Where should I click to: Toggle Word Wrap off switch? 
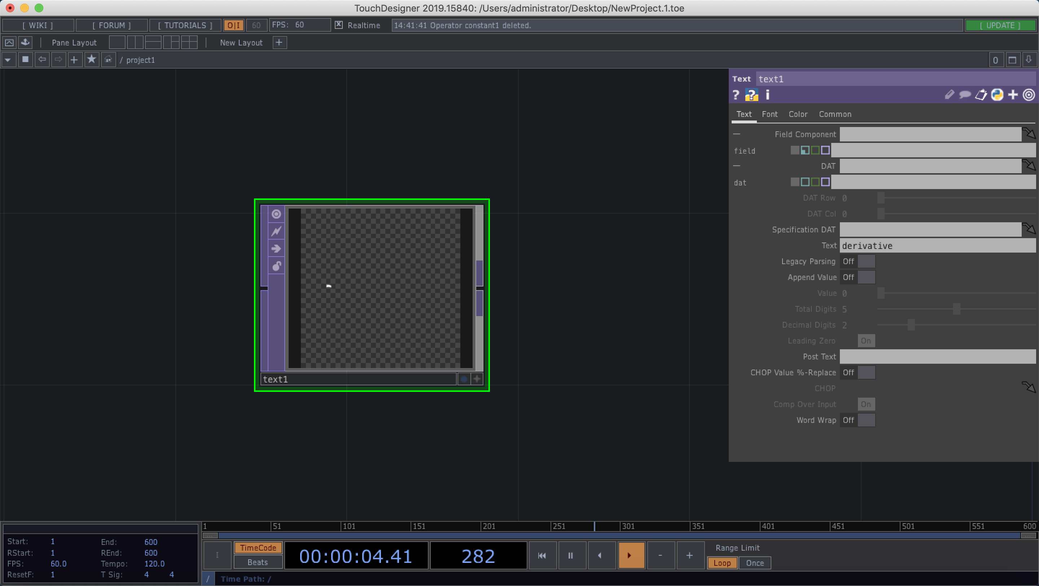click(x=866, y=420)
